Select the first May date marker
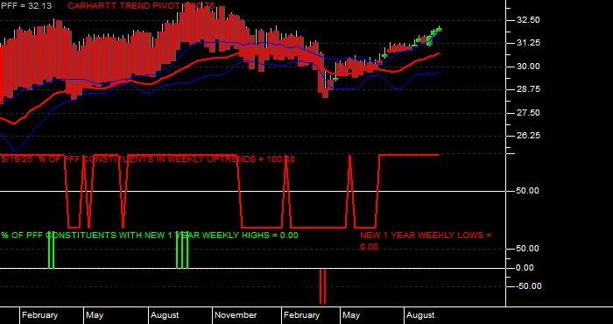 click(x=95, y=315)
